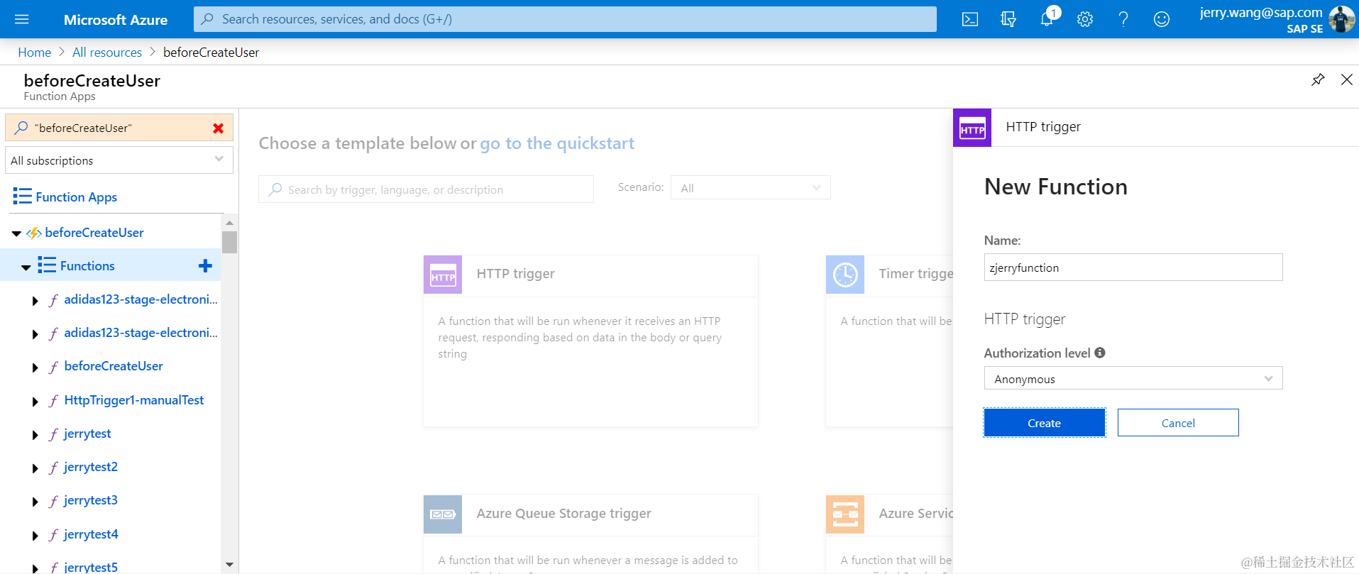Viewport: 1359px width, 574px height.
Task: Clear the "beforeCreateUser" search filter
Action: pyautogui.click(x=219, y=128)
